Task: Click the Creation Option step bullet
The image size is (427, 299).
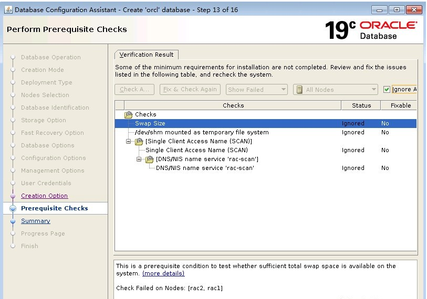Action: pyautogui.click(x=13, y=196)
